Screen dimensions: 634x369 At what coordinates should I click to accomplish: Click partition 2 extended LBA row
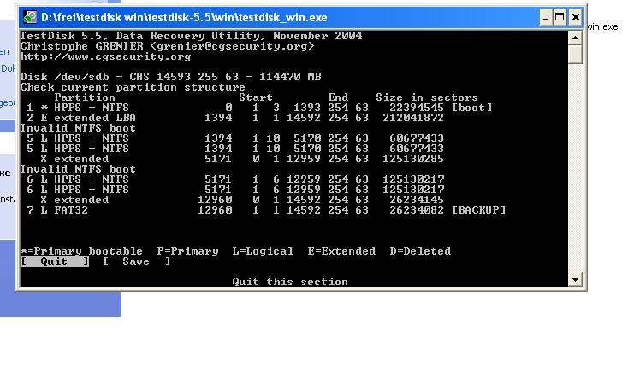click(x=235, y=118)
